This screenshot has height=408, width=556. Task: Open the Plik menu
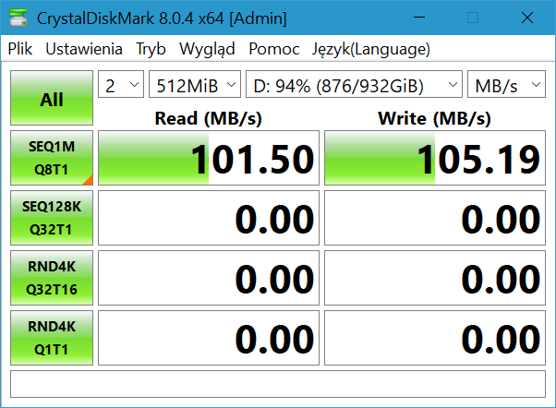[x=20, y=49]
